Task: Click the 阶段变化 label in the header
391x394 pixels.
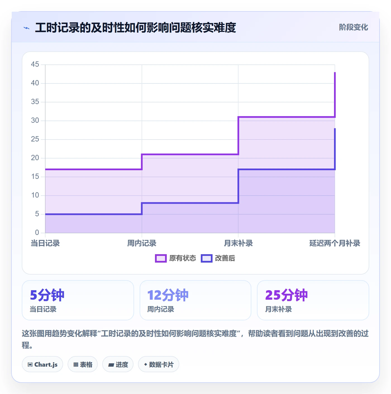Action: click(353, 27)
